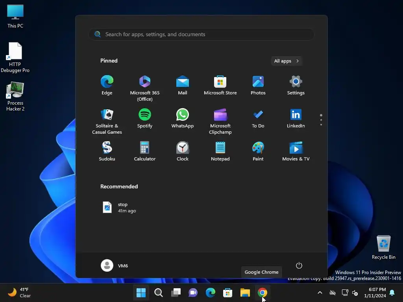Click the Start menu search box
This screenshot has width=403, height=302.
click(x=201, y=35)
